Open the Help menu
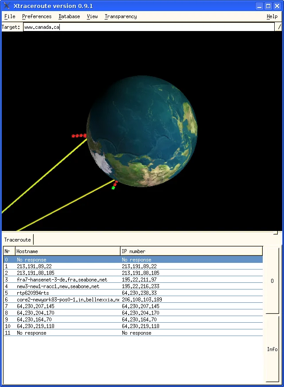This screenshot has width=284, height=387. point(272,16)
